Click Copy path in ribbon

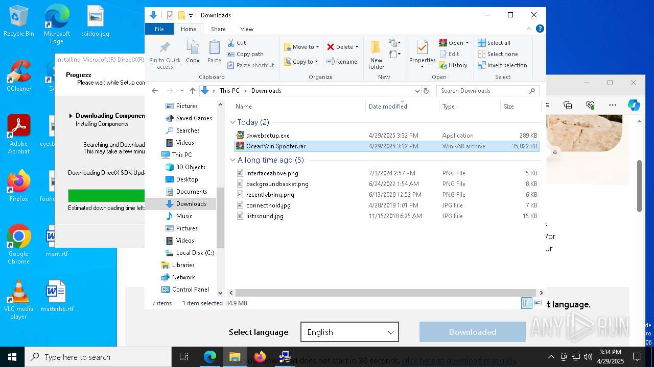(x=245, y=54)
